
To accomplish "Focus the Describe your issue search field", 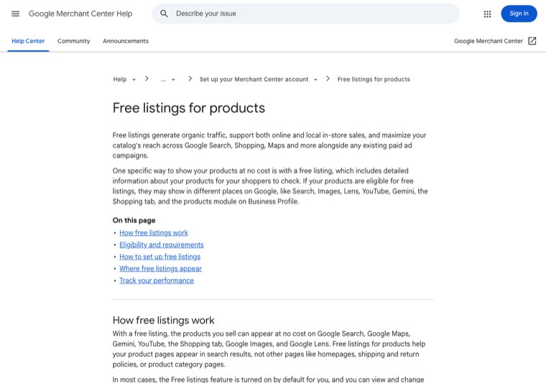I will click(x=305, y=14).
